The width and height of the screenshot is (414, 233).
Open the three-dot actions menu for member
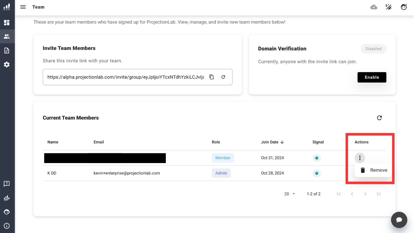[360, 158]
